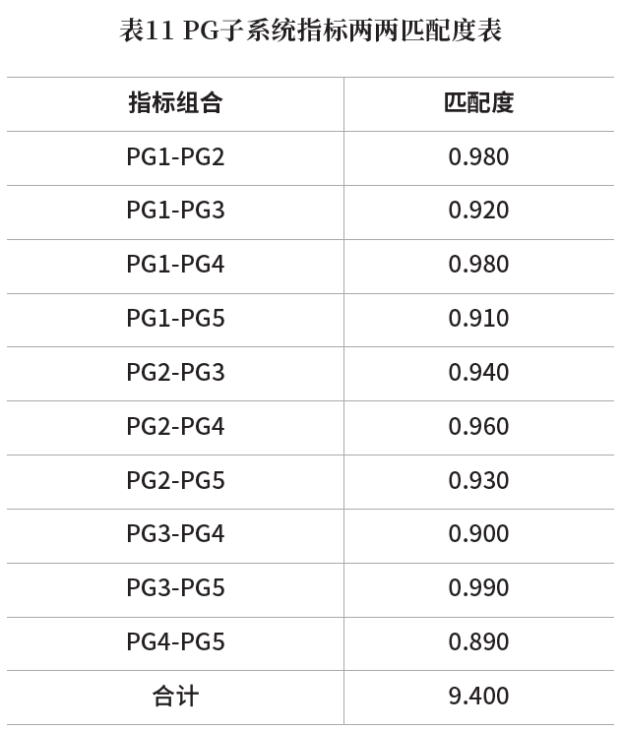Click the PG2-PG5 row label
Viewport: 623px width, 729px height.
175,481
